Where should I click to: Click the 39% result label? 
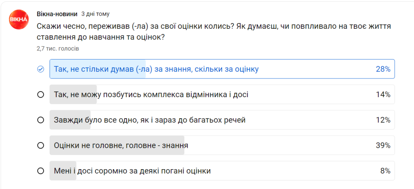tap(382, 145)
